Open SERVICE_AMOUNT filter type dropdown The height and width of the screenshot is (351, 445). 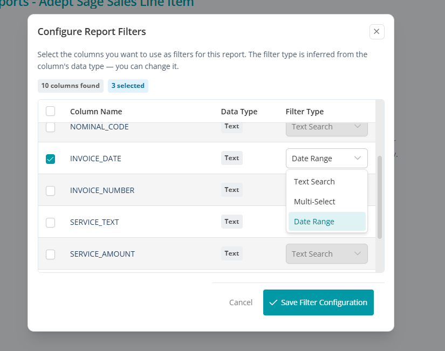(x=327, y=253)
